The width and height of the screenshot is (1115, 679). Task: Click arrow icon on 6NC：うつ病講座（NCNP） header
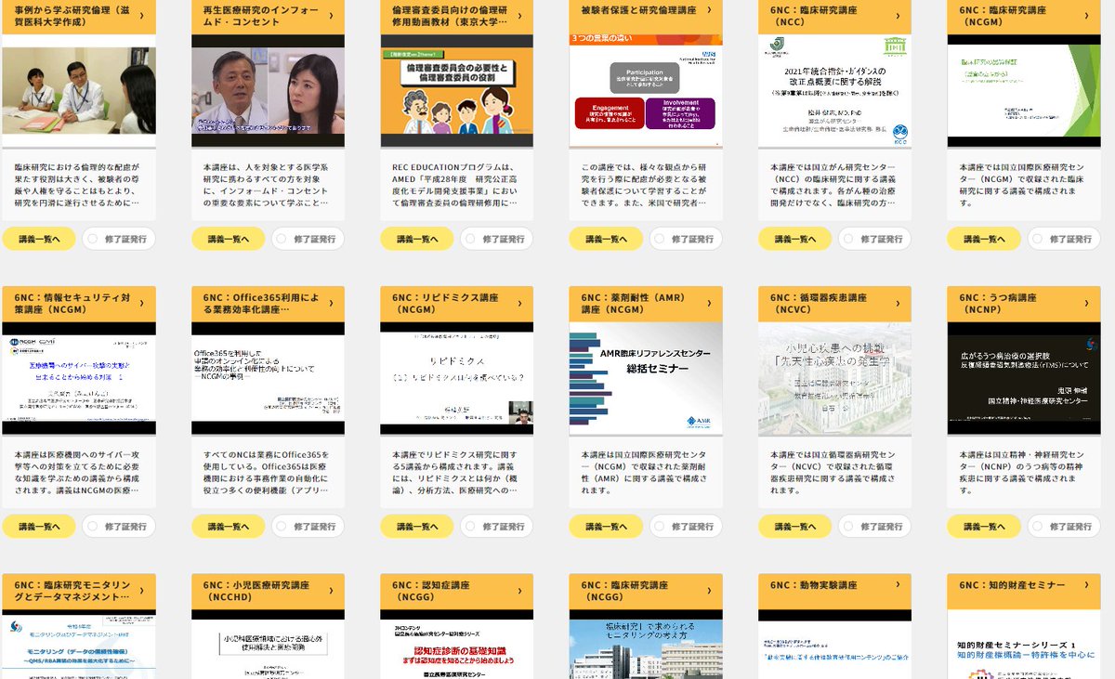coord(1086,304)
